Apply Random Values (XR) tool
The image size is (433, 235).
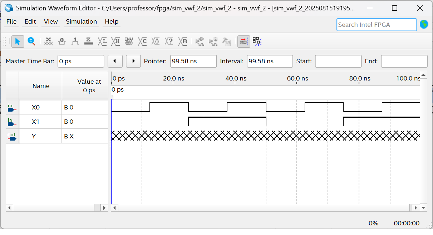[183, 41]
